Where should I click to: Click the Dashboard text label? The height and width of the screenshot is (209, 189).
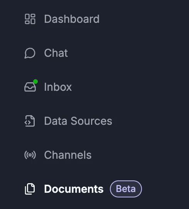[x=72, y=19]
